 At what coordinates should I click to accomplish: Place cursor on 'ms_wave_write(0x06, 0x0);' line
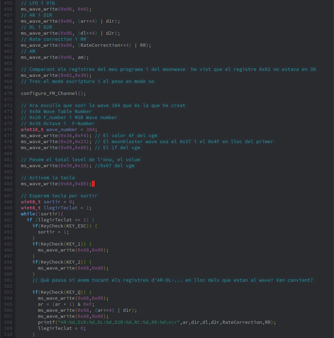[56, 9]
